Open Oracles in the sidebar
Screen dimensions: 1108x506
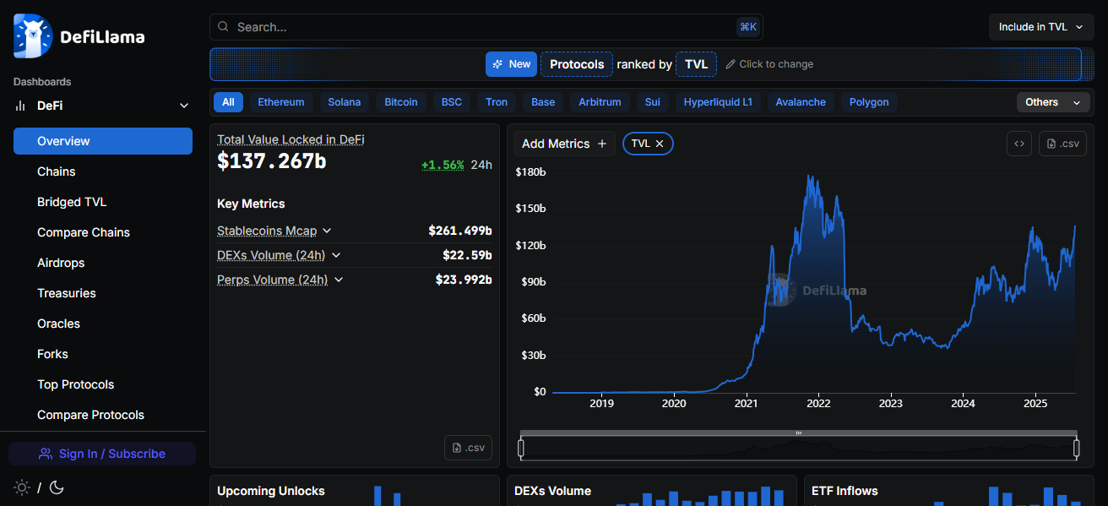click(103, 324)
